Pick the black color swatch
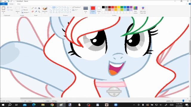The height and width of the screenshot is (107, 191). (x=103, y=7)
